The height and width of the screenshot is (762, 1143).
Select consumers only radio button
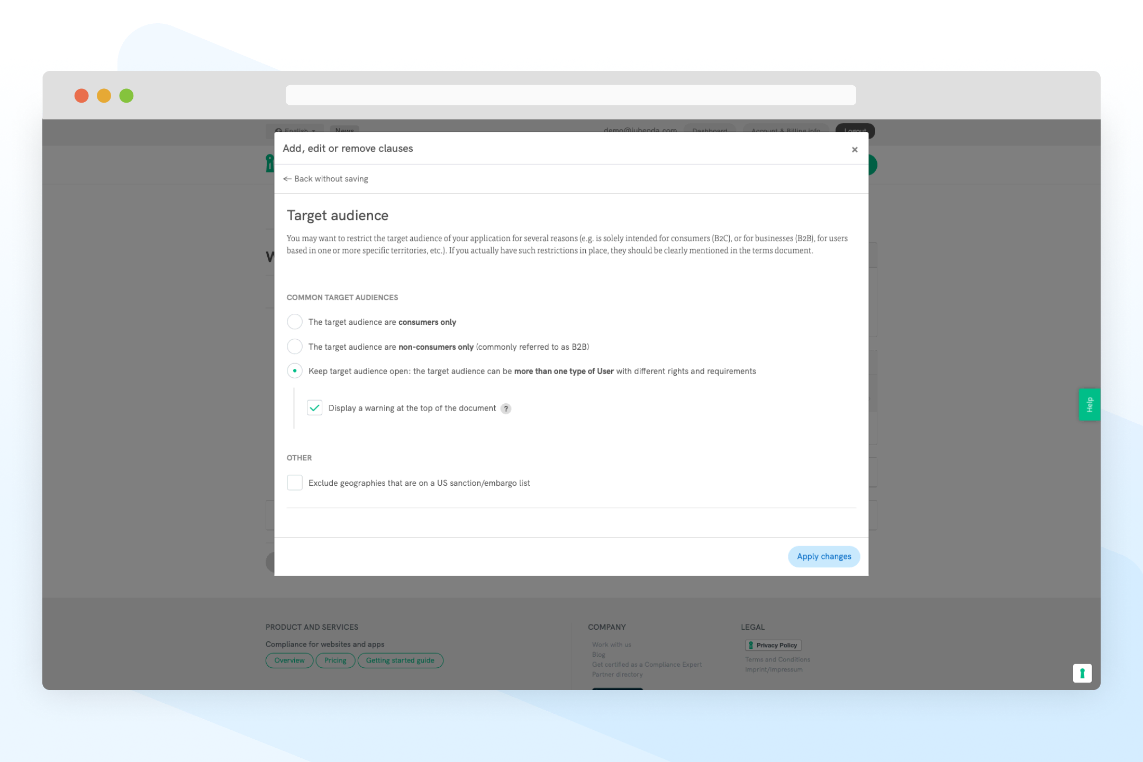point(295,322)
